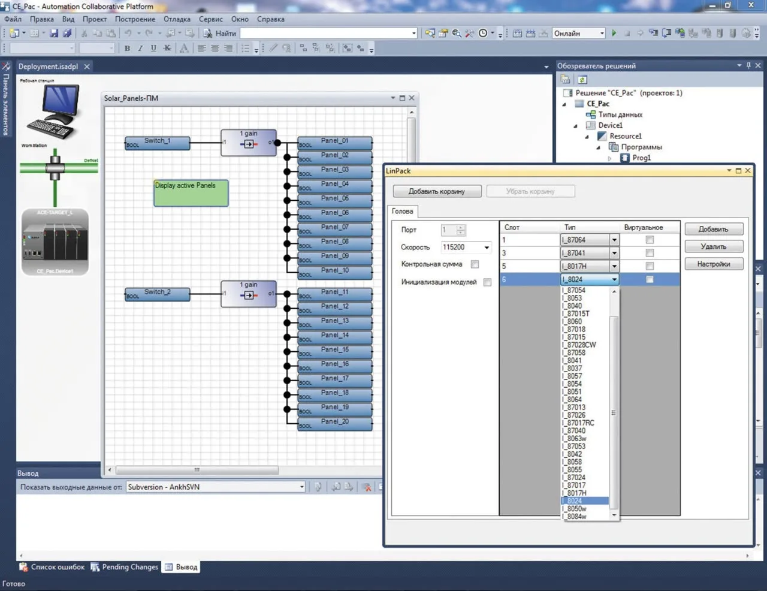The height and width of the screenshot is (591, 767).
Task: Select the ACE-TARGET device rack image
Action: (x=55, y=242)
